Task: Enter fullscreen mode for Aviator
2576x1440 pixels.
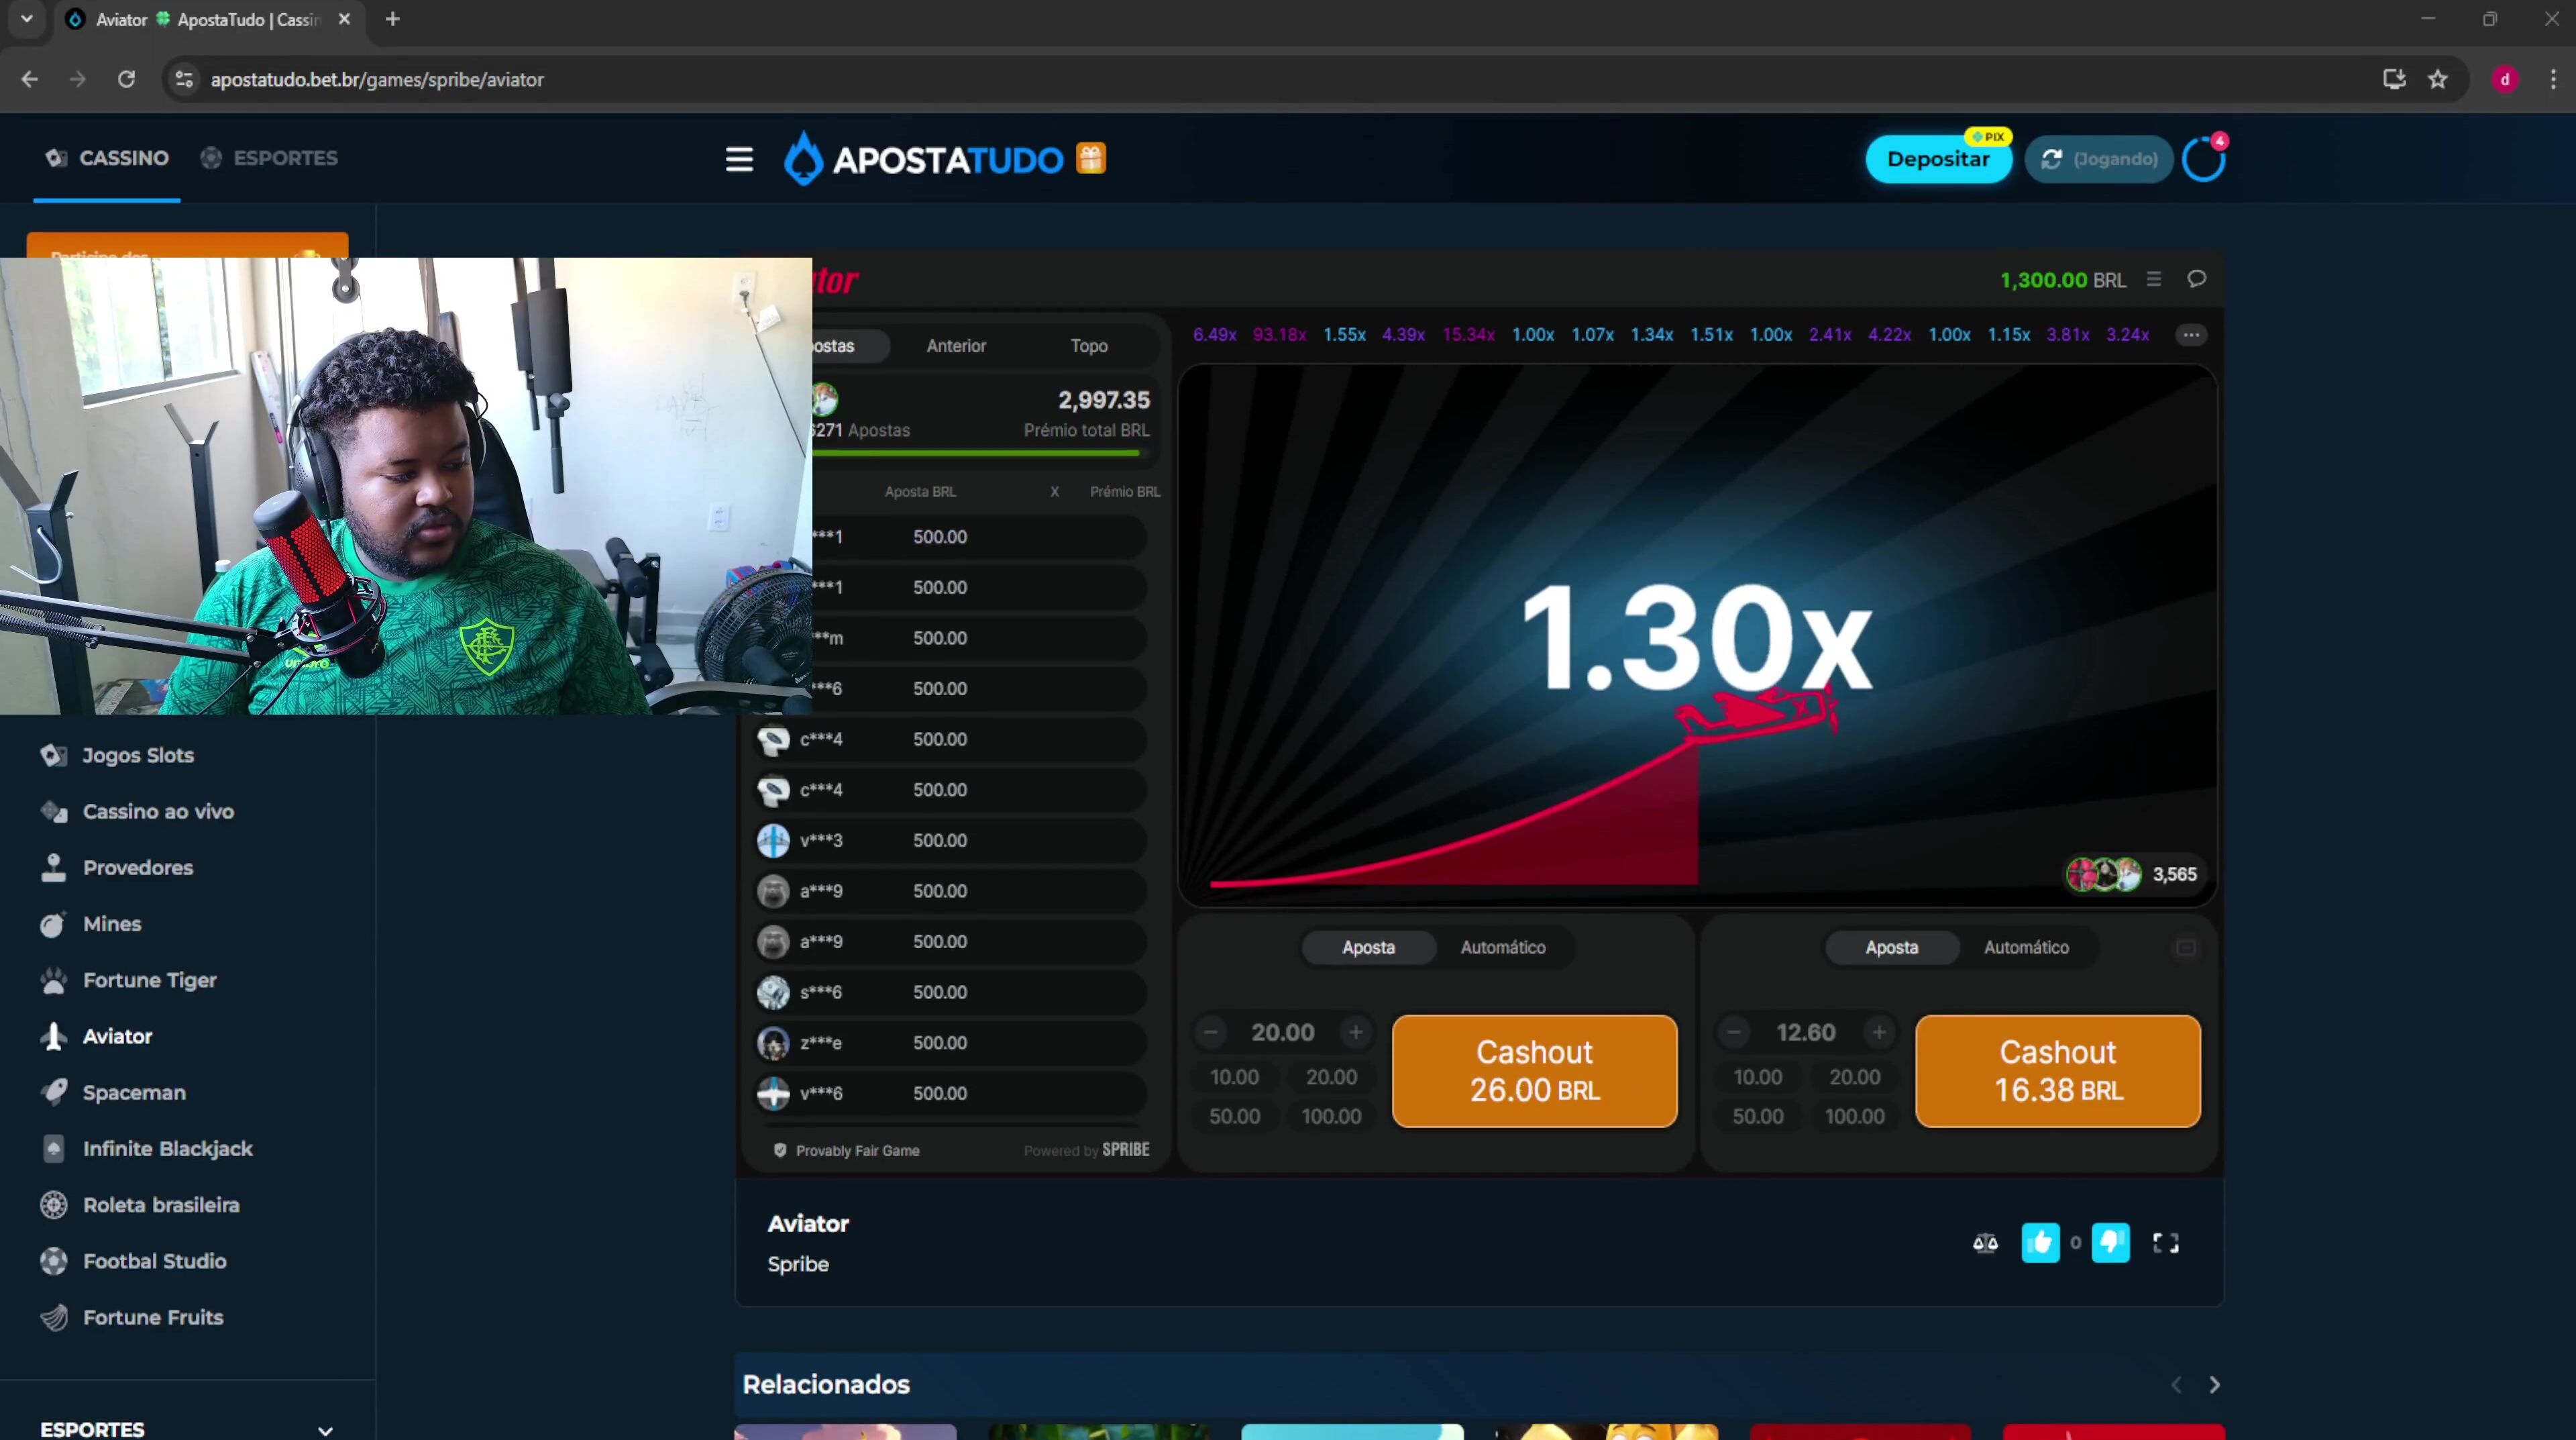Action: [2165, 1243]
